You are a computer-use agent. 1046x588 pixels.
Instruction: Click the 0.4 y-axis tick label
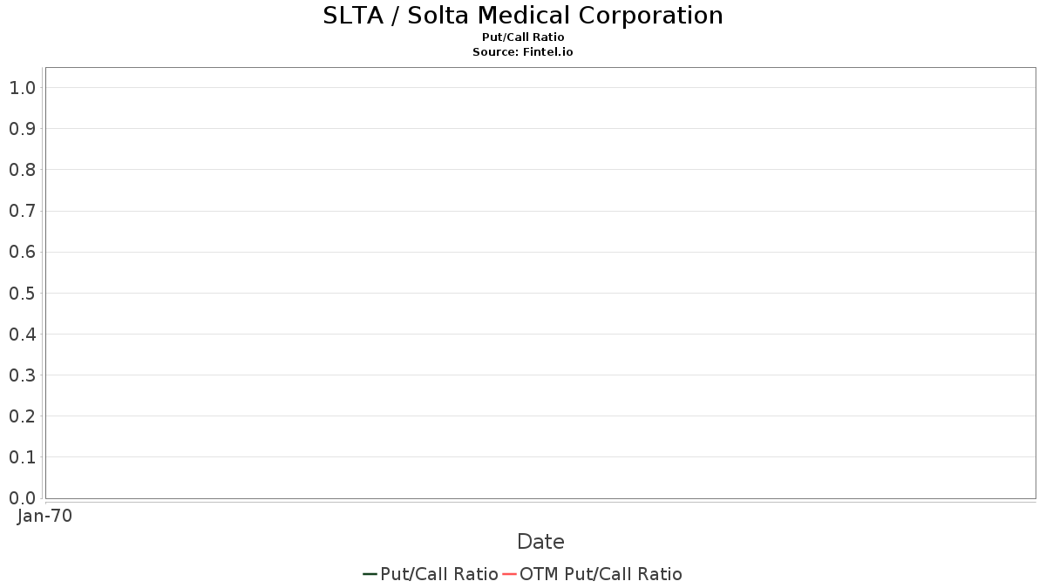(23, 335)
